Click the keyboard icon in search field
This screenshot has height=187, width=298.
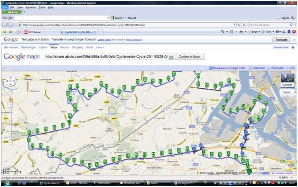[x=171, y=57]
